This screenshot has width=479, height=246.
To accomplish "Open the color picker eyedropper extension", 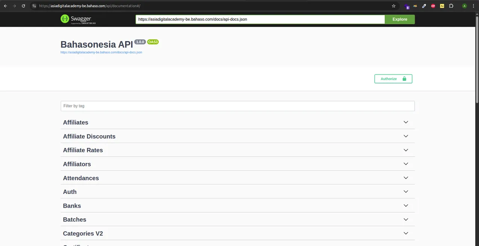I will [x=424, y=6].
